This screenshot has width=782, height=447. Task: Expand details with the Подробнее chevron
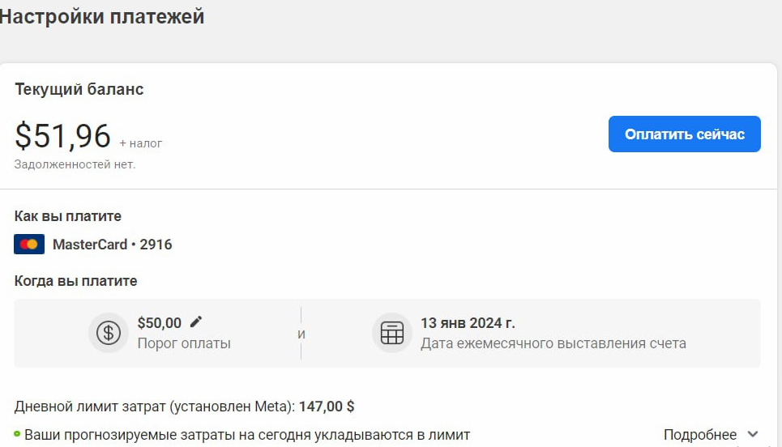point(753,435)
